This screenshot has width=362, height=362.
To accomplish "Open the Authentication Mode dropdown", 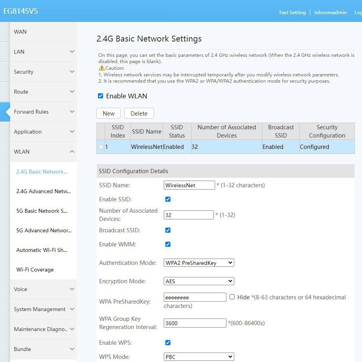I will point(199,263).
